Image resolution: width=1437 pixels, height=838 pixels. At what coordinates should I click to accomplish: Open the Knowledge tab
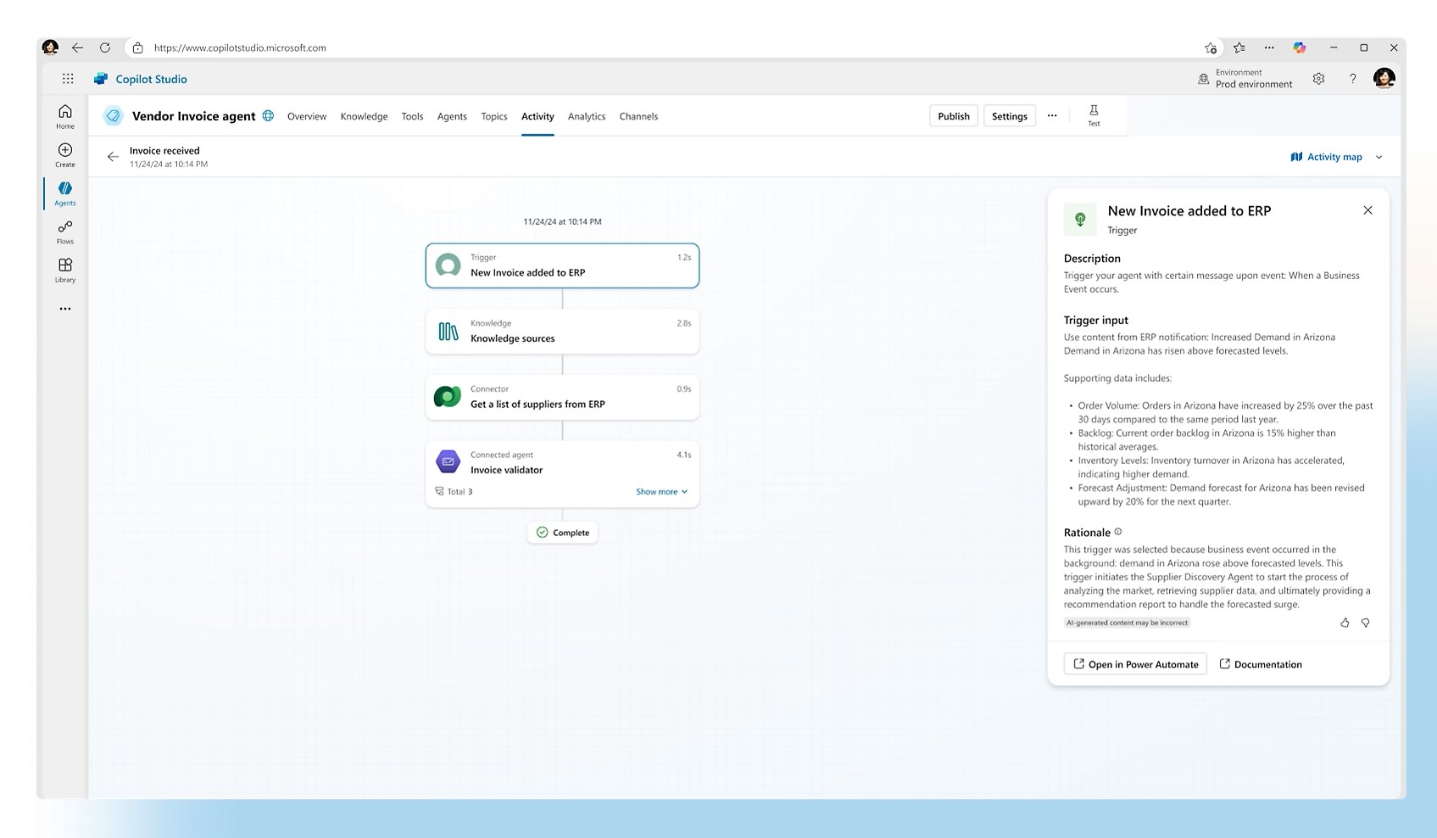(x=364, y=116)
